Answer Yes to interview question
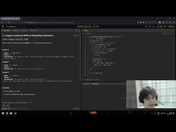This screenshot has width=176, height=132. pyautogui.click(x=4, y=106)
